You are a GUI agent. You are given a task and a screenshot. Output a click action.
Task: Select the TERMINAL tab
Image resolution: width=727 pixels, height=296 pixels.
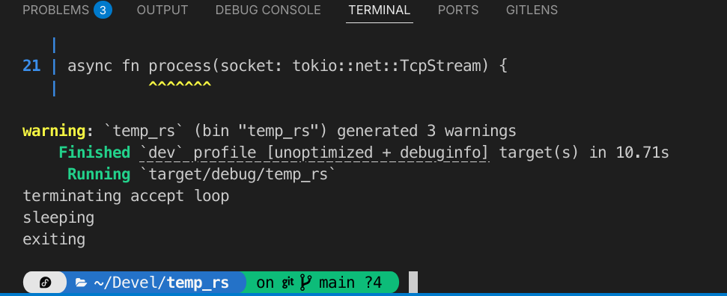coord(380,10)
